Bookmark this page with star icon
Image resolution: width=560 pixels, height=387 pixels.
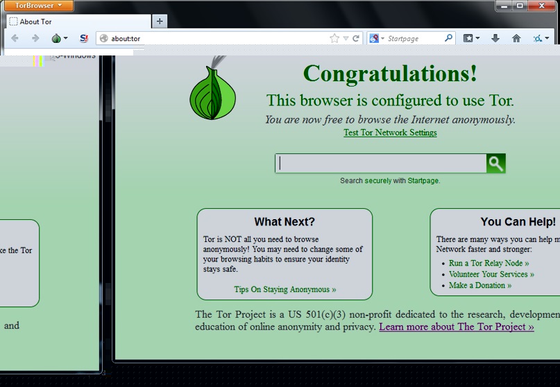(x=334, y=38)
